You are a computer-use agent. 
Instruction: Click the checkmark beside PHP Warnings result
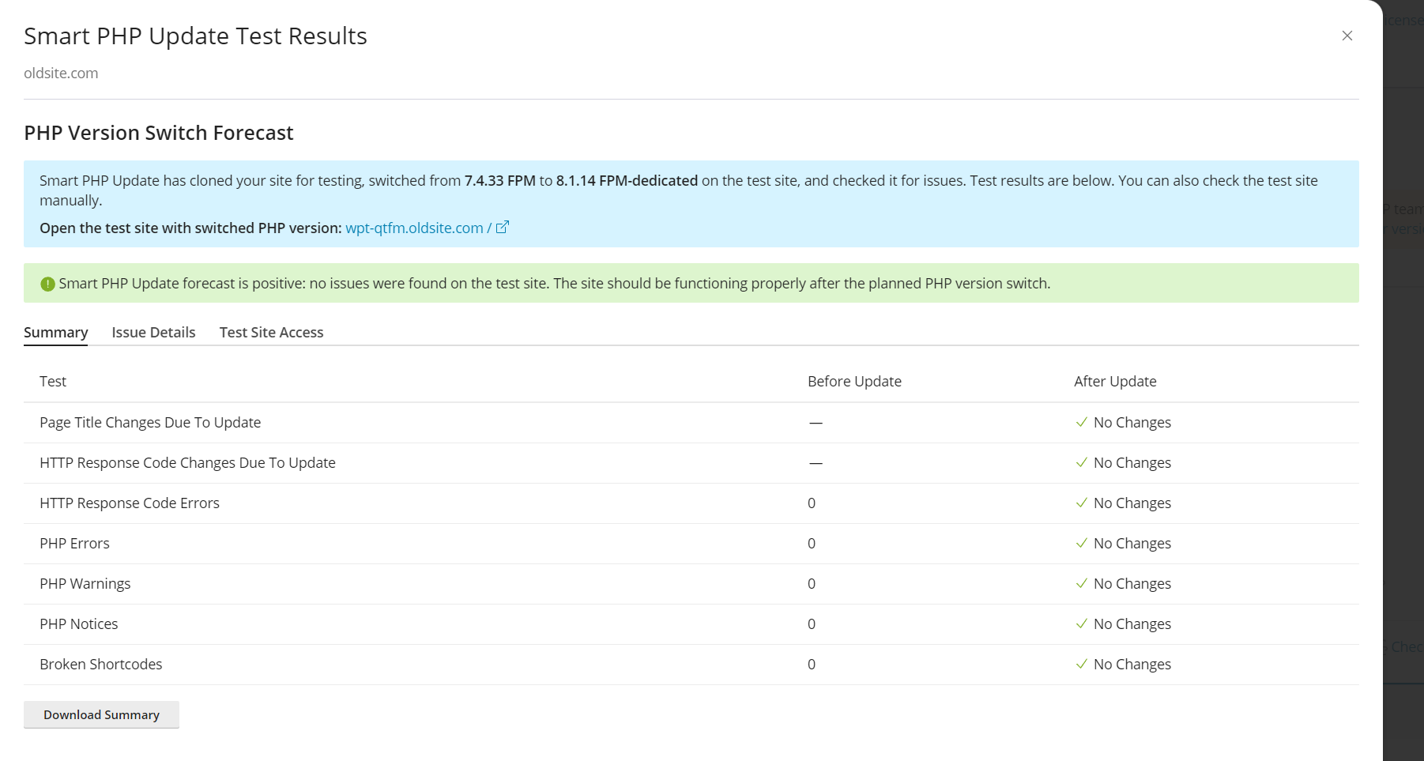click(x=1081, y=583)
